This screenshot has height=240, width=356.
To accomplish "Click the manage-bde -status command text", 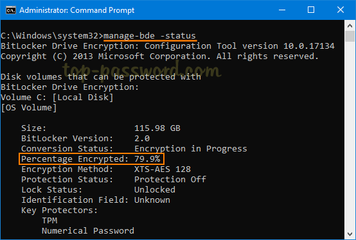I will pos(150,36).
